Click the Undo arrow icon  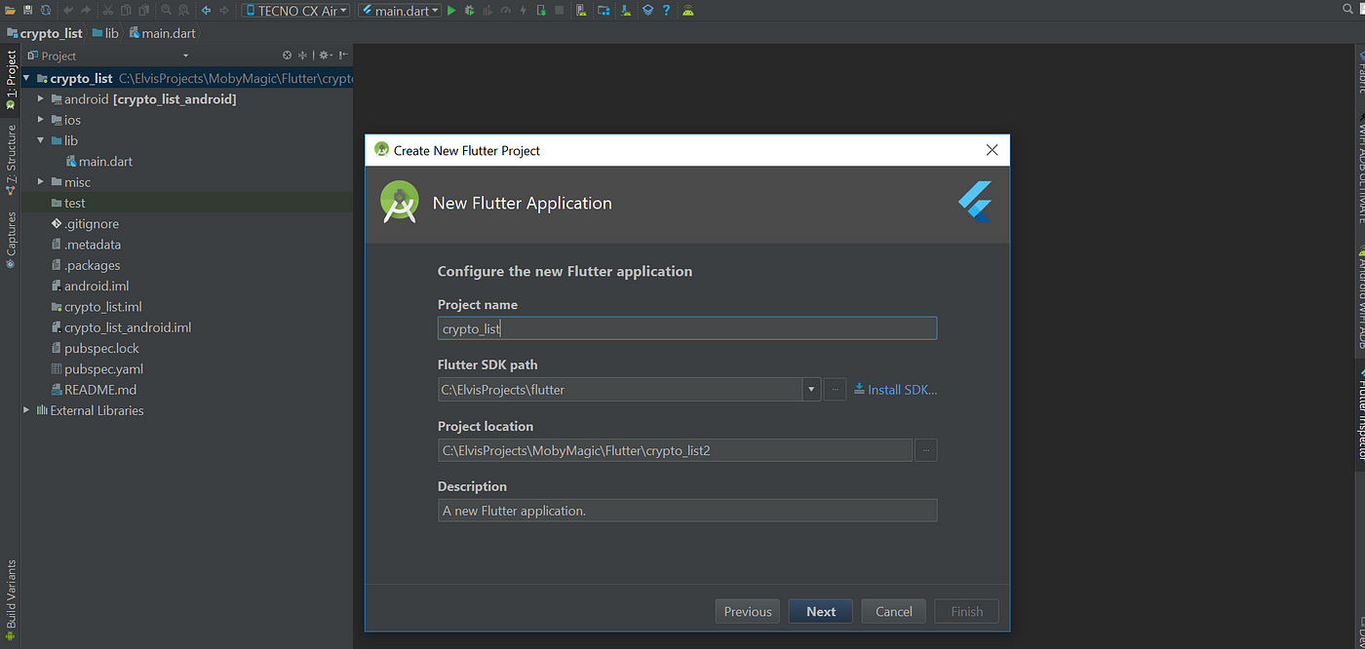[x=67, y=10]
